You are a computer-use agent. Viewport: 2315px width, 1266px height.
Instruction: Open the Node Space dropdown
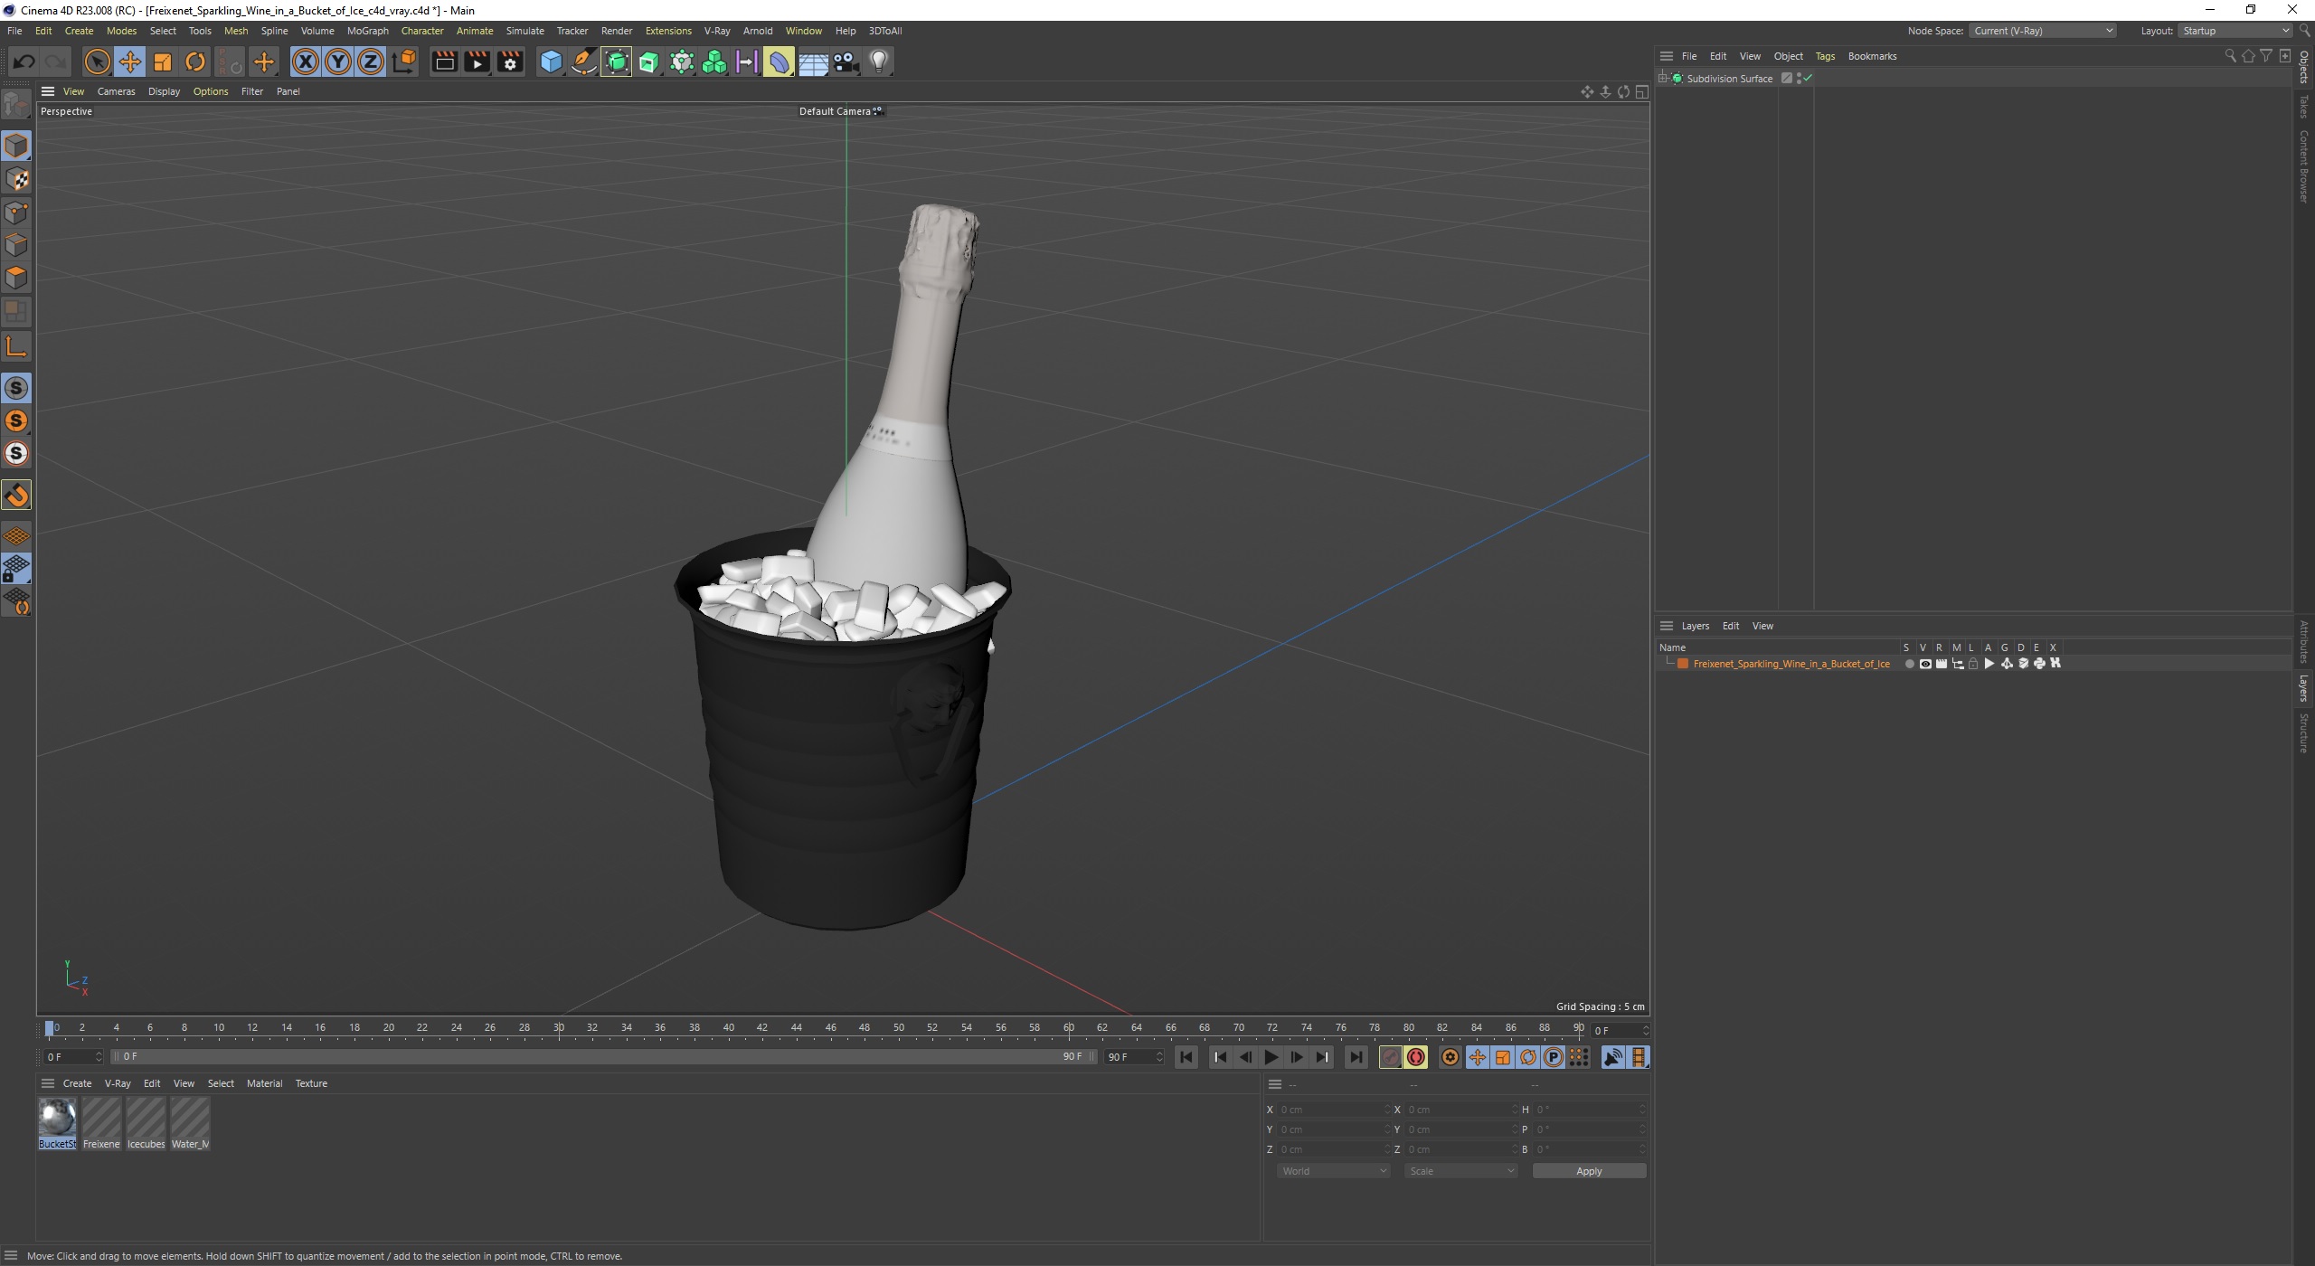click(x=2043, y=31)
